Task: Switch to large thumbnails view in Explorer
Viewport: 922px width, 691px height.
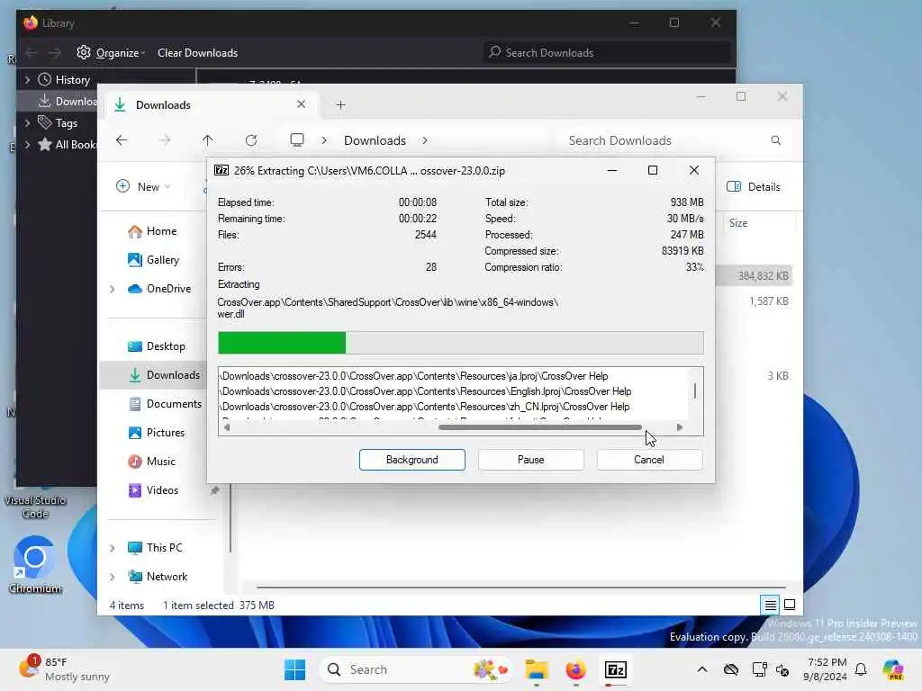Action: [790, 605]
